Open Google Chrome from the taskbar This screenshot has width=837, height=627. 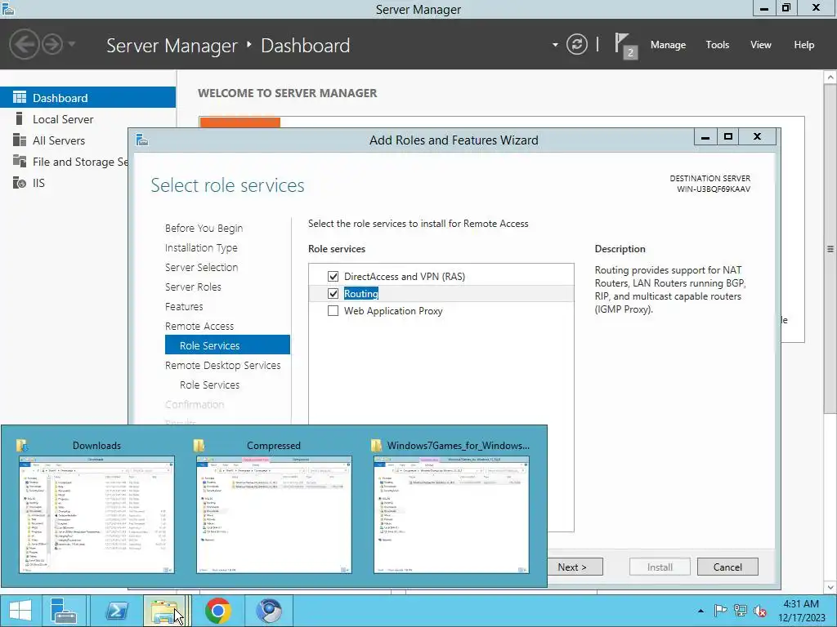pyautogui.click(x=217, y=611)
